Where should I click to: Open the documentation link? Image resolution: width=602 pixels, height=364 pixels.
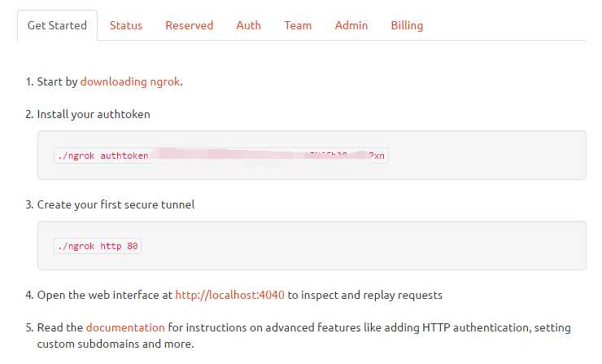pyautogui.click(x=125, y=327)
